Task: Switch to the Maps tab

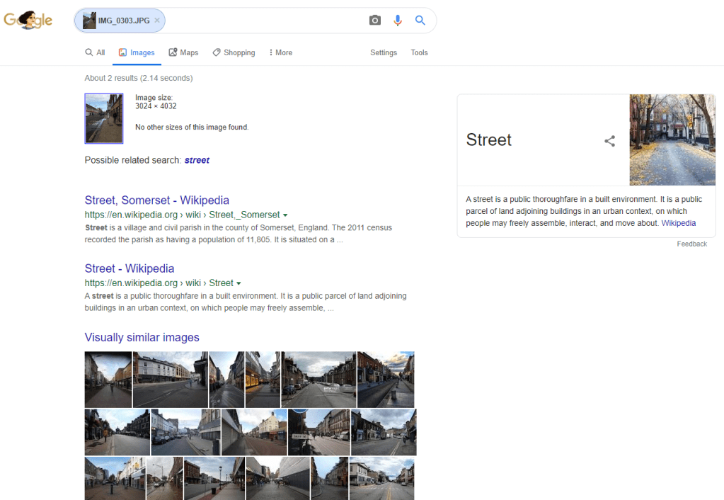Action: [183, 52]
